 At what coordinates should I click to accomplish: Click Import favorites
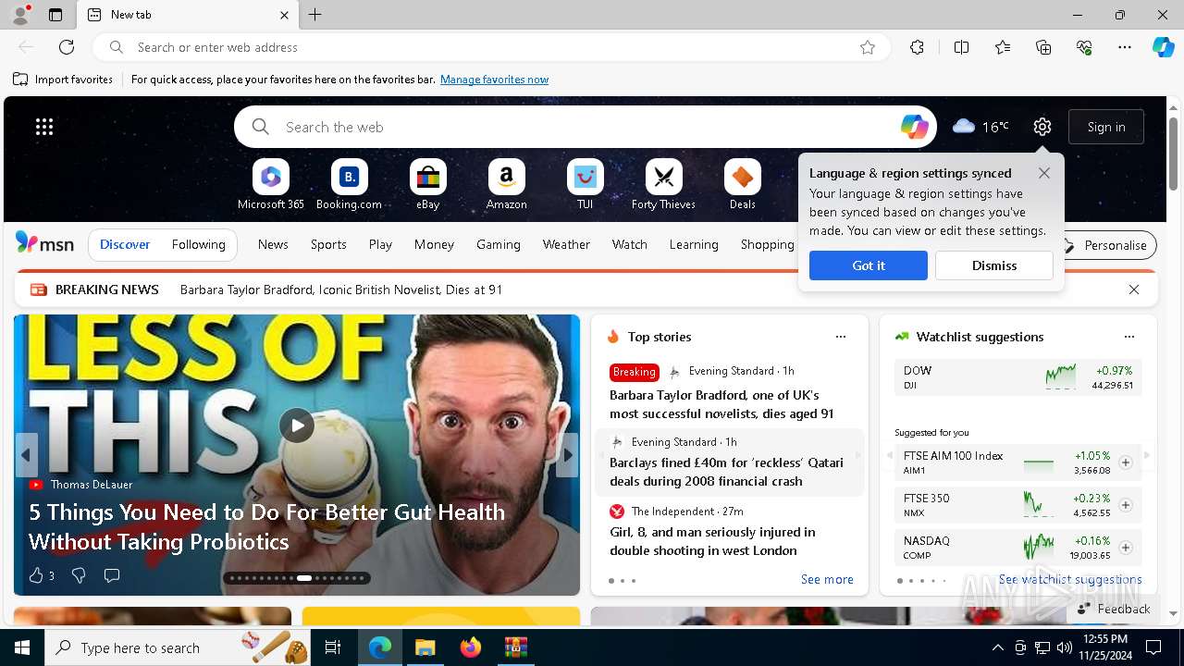pyautogui.click(x=63, y=80)
